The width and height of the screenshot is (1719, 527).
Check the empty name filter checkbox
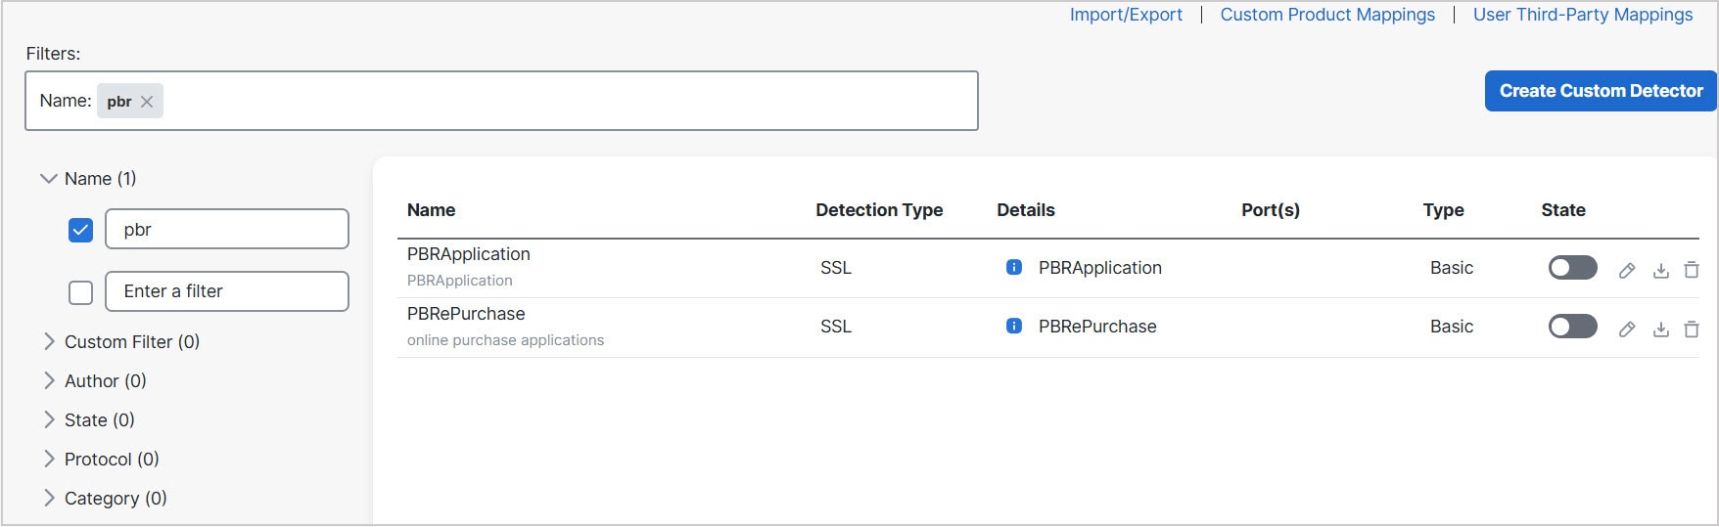coord(81,291)
